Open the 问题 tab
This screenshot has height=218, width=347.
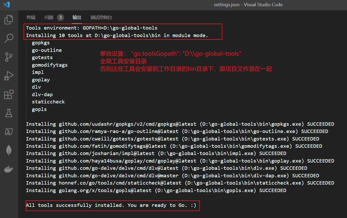pyautogui.click(x=49, y=17)
